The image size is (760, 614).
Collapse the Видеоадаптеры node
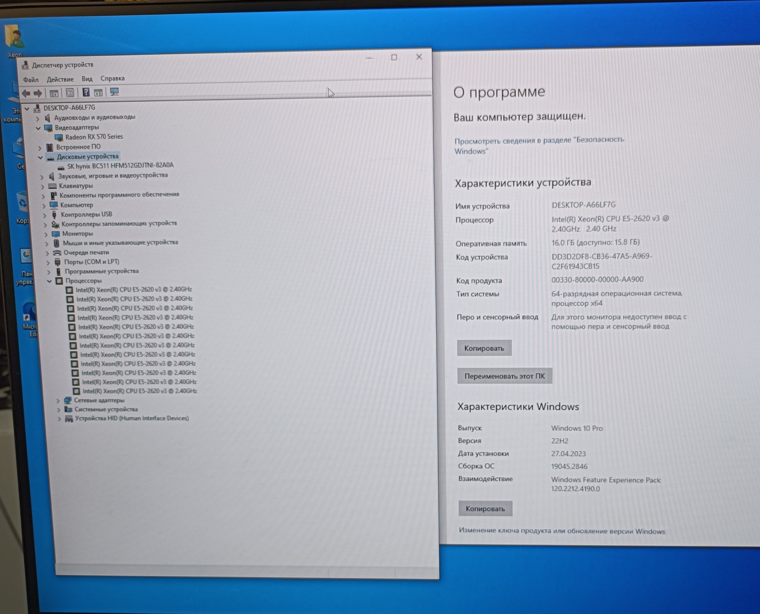click(x=38, y=128)
